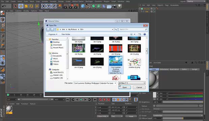
Task: Open the All files type dropdown
Action: click(132, 83)
